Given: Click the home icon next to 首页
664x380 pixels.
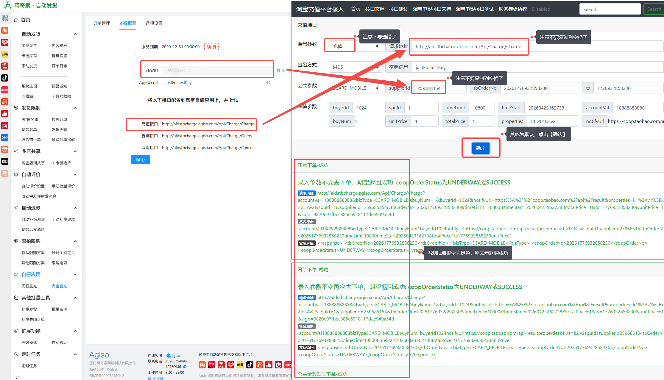Looking at the screenshot, I should click(x=16, y=20).
